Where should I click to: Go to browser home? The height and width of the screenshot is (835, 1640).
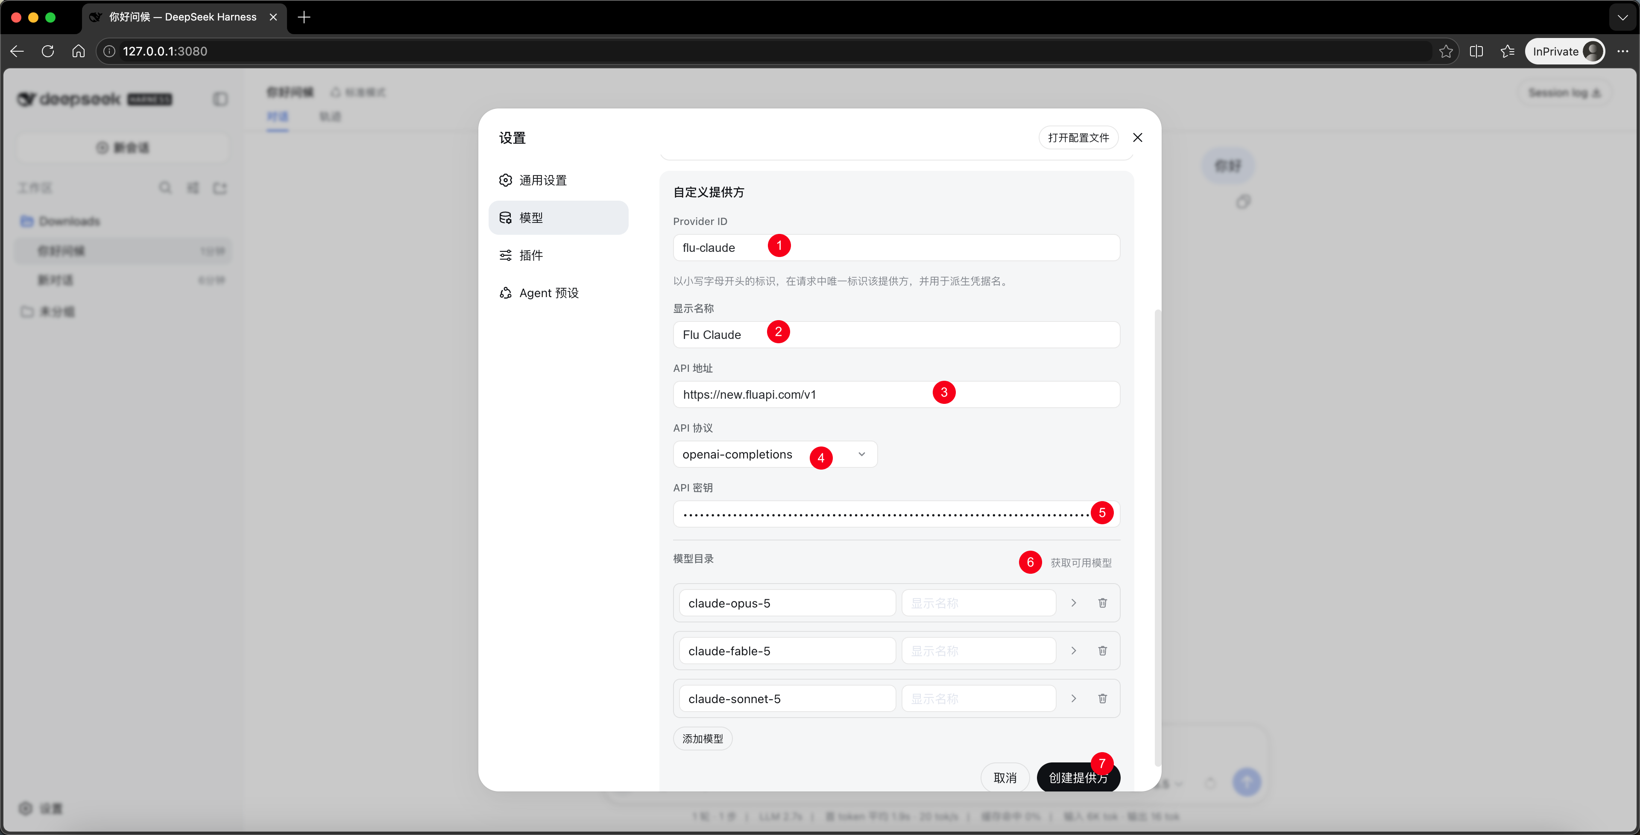(x=78, y=51)
